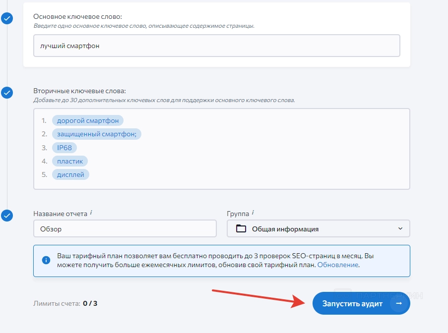Click the checkmark step icon for secondary keywords
The width and height of the screenshot is (448, 333).
[x=7, y=93]
